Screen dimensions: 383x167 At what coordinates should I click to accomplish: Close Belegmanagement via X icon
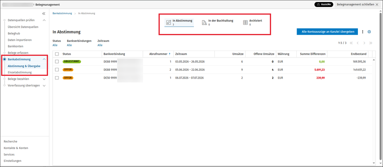point(376,5)
